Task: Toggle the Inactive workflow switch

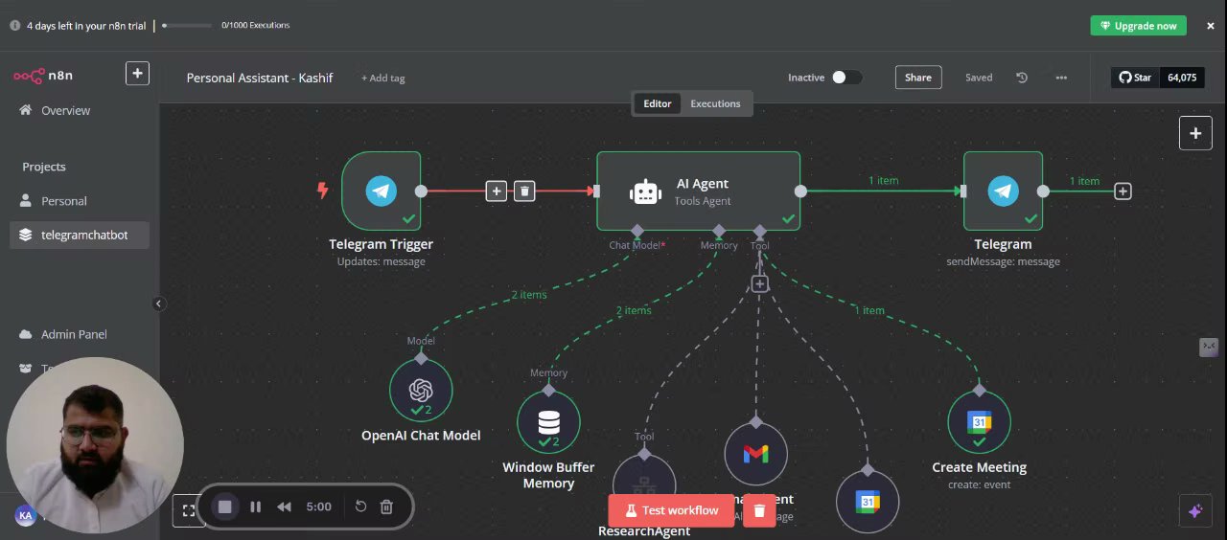Action: [846, 78]
